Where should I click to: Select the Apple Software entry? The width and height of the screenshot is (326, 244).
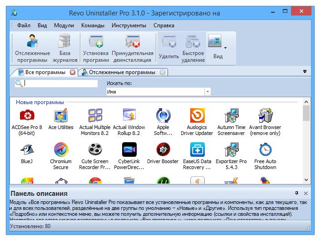pyautogui.click(x=163, y=122)
